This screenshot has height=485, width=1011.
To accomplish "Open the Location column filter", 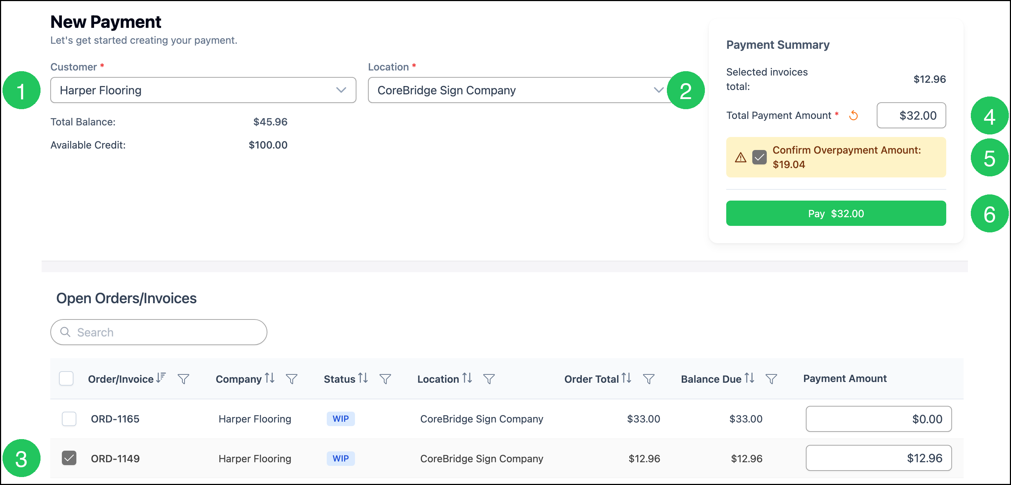I will (x=488, y=379).
